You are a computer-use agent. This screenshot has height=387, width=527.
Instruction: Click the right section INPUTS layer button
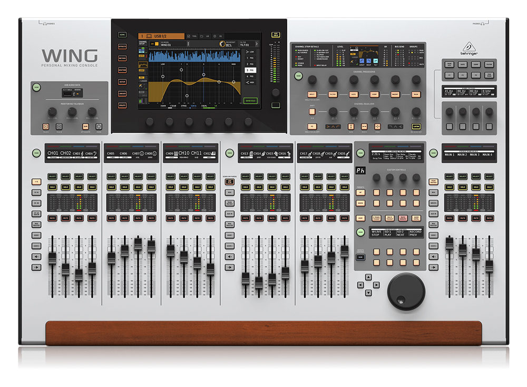(x=434, y=203)
